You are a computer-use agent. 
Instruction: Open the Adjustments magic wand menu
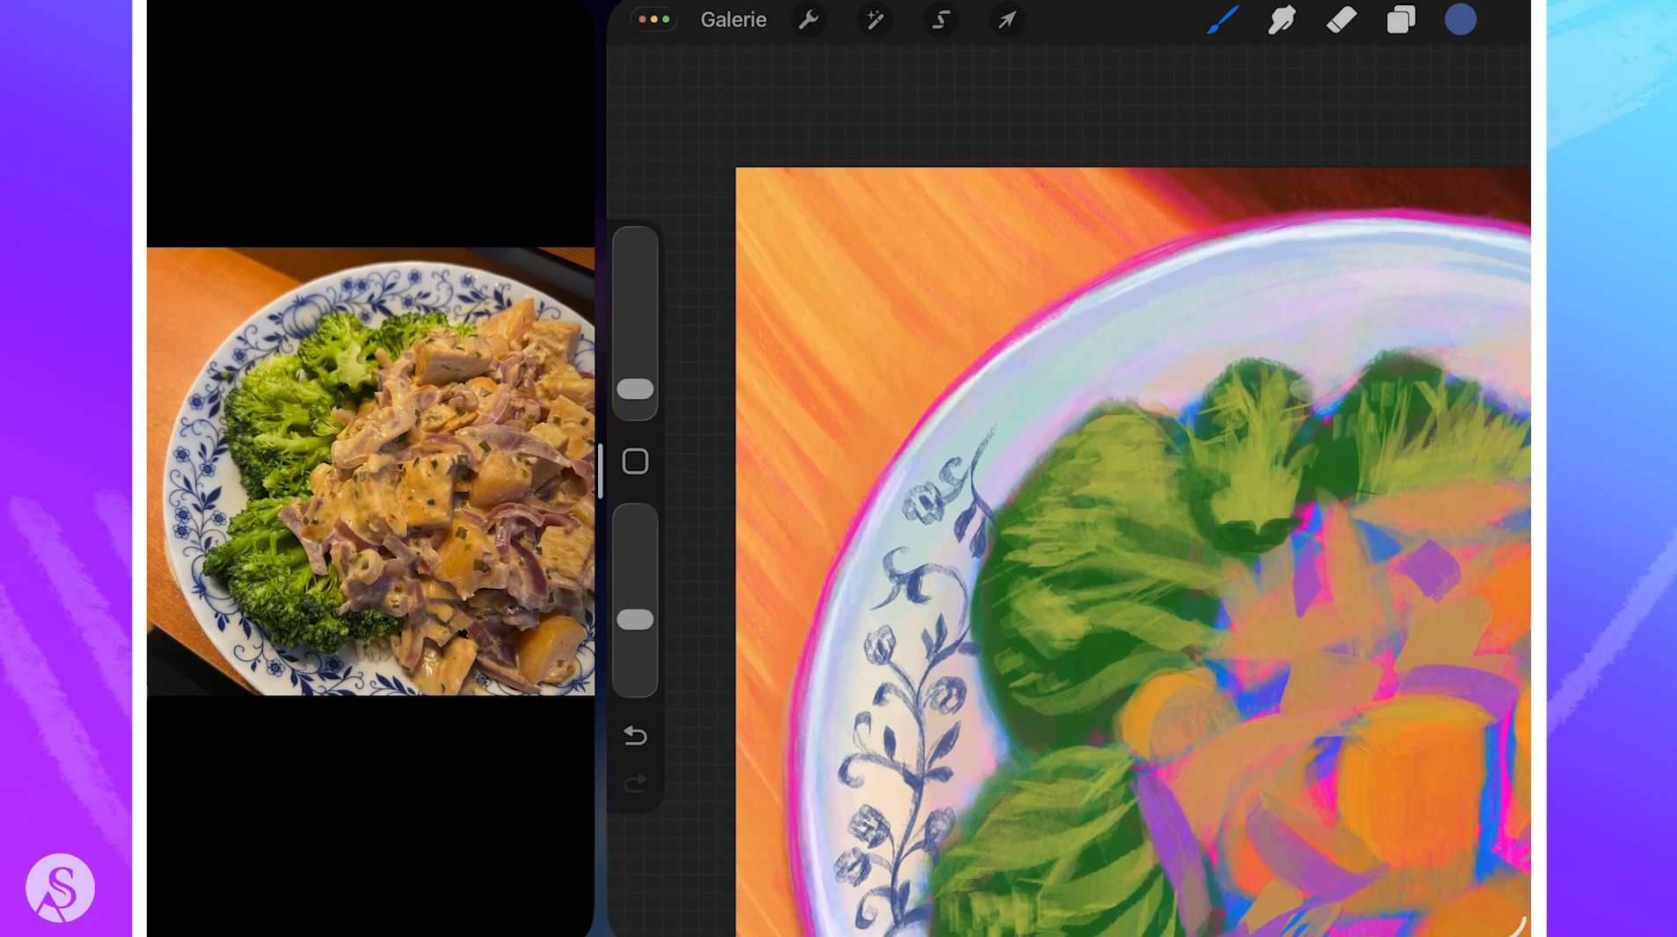[x=874, y=19]
